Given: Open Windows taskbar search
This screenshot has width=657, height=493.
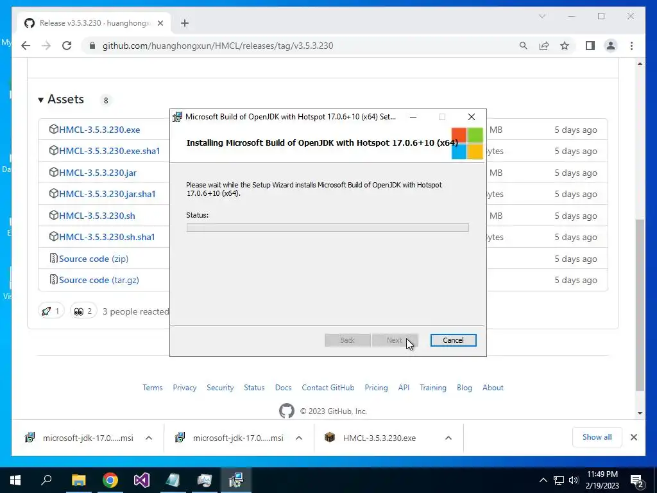Looking at the screenshot, I should click(46, 480).
